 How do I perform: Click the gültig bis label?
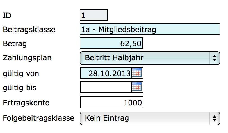20,88
